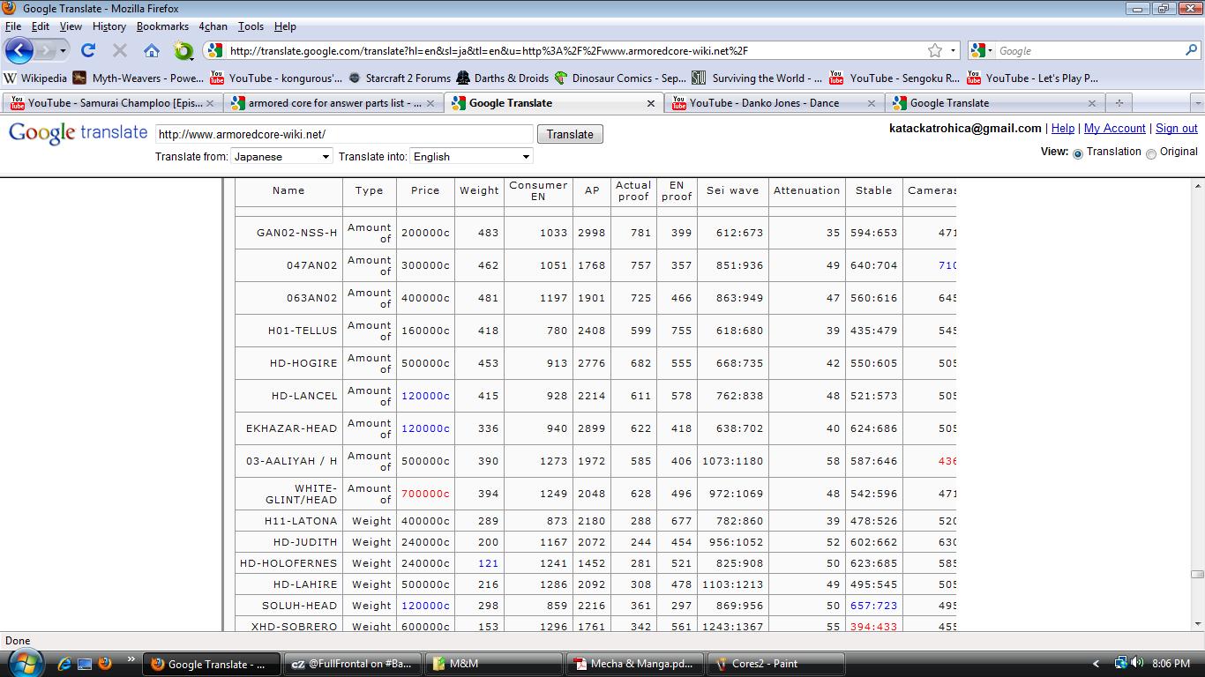Launch Firefox from the quick launch bar

tap(104, 663)
